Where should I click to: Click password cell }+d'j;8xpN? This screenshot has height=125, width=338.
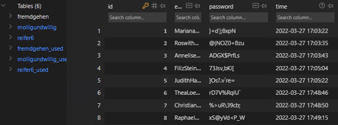239,31
